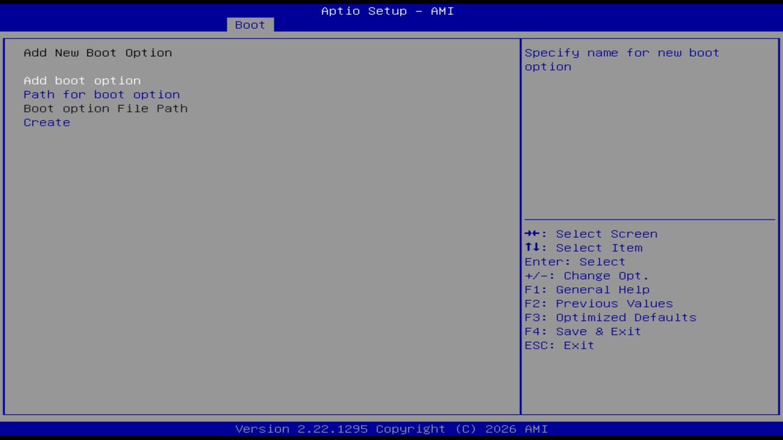
Task: Click the 'F1: General Help' hint
Action: click(x=587, y=290)
